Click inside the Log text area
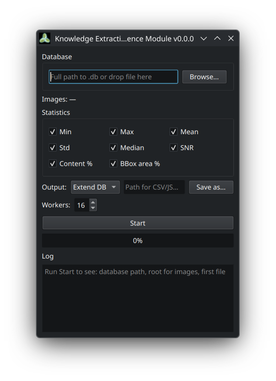 click(138, 298)
